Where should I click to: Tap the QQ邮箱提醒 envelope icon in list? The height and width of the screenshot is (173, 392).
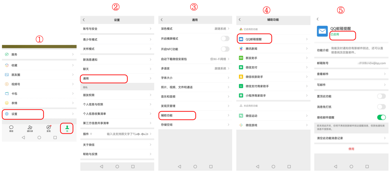coord(241,39)
